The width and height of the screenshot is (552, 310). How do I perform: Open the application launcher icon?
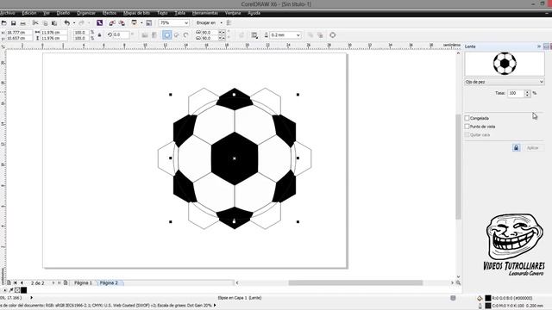(135, 23)
